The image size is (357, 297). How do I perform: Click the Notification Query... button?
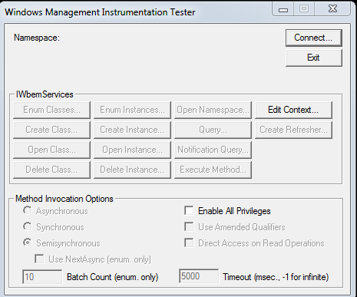point(213,150)
